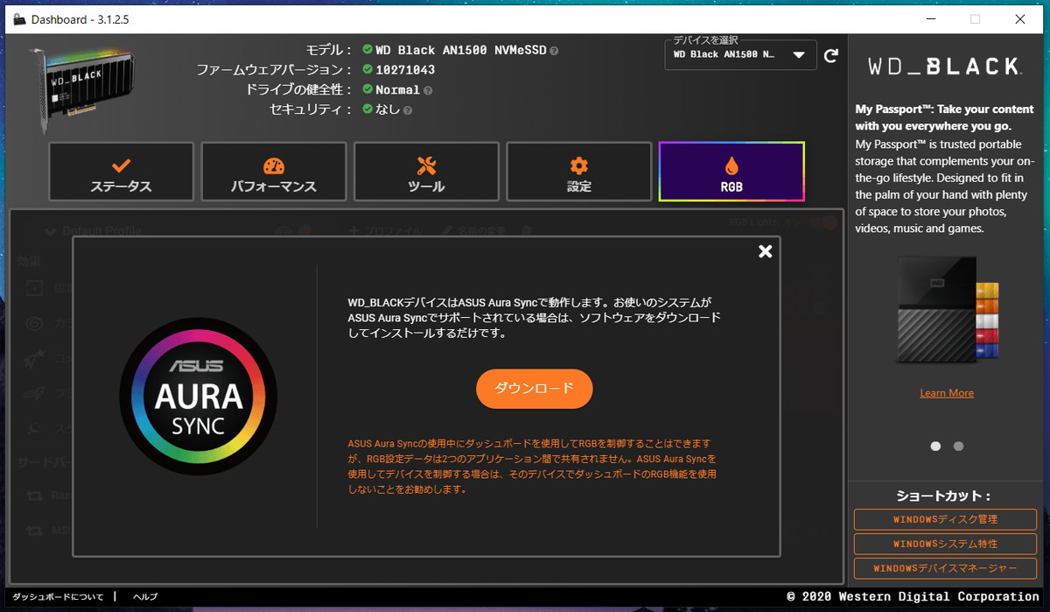This screenshot has height=612, width=1050.
Task: Minimize the Dashboard window
Action: coord(930,18)
